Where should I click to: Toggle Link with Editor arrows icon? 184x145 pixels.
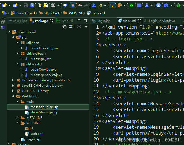pyautogui.click(x=71, y=26)
